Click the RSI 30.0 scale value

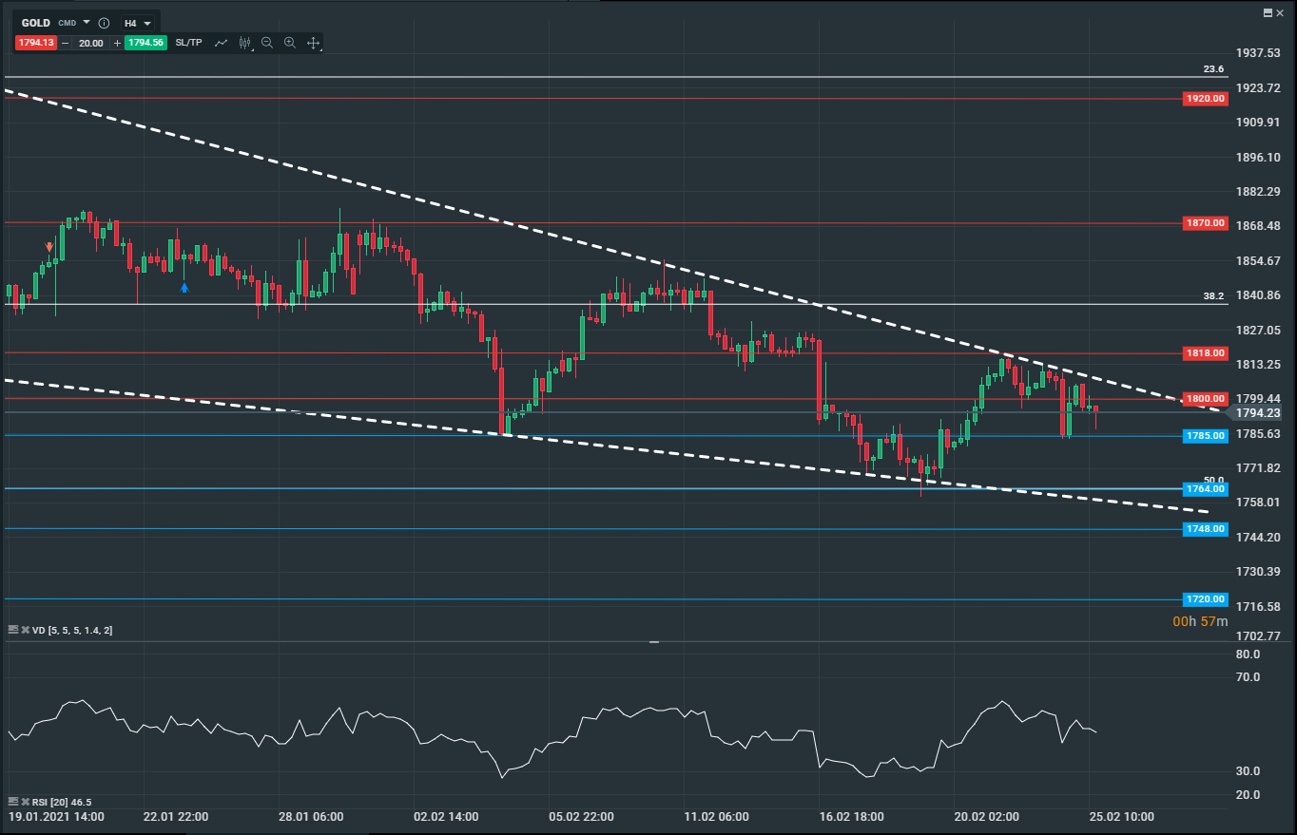(x=1248, y=770)
